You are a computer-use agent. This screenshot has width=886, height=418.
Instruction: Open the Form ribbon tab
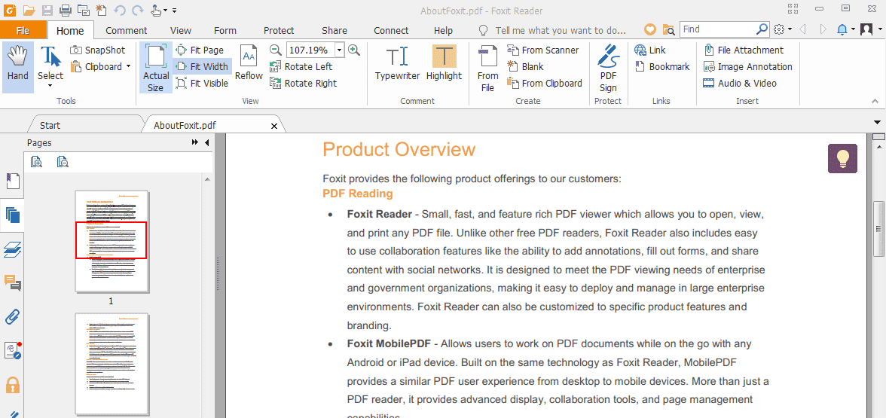tap(225, 30)
